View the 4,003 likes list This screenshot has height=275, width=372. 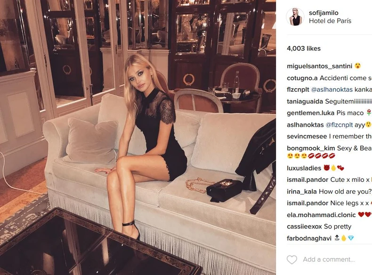tap(304, 49)
